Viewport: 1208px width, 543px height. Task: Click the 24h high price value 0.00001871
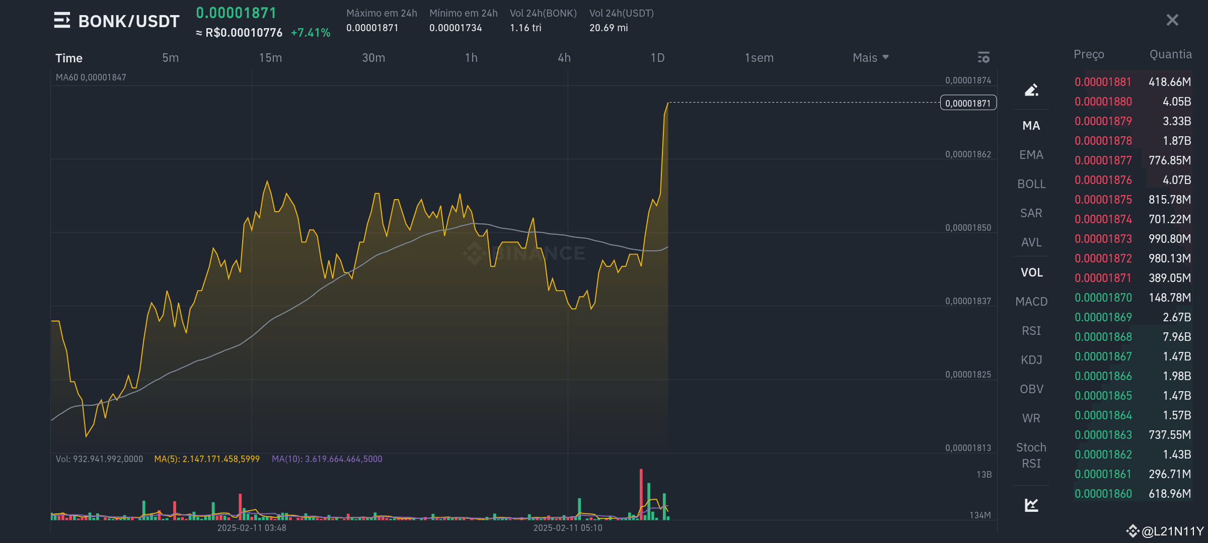(x=372, y=28)
